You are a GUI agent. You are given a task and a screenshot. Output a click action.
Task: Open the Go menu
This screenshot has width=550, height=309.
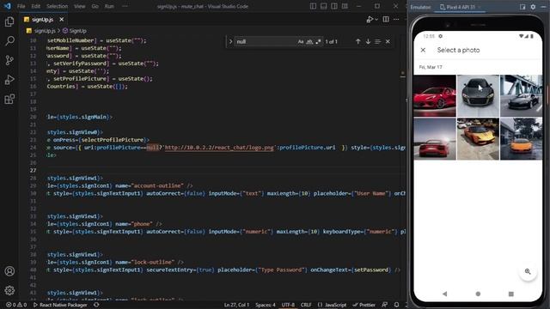(95, 6)
